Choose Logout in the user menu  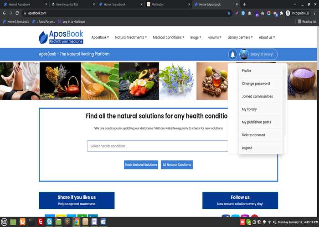247,148
